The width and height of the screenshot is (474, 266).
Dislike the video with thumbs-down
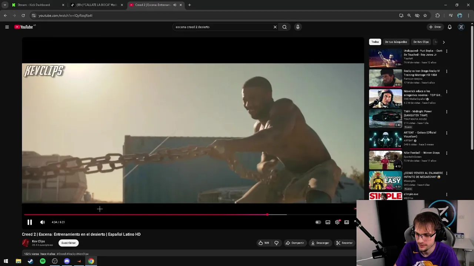tap(276, 243)
